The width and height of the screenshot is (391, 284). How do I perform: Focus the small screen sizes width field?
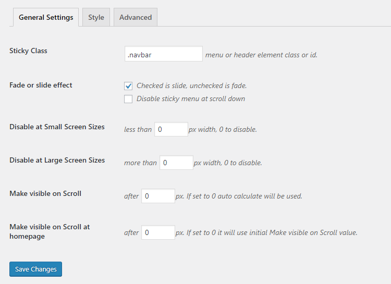click(x=171, y=129)
